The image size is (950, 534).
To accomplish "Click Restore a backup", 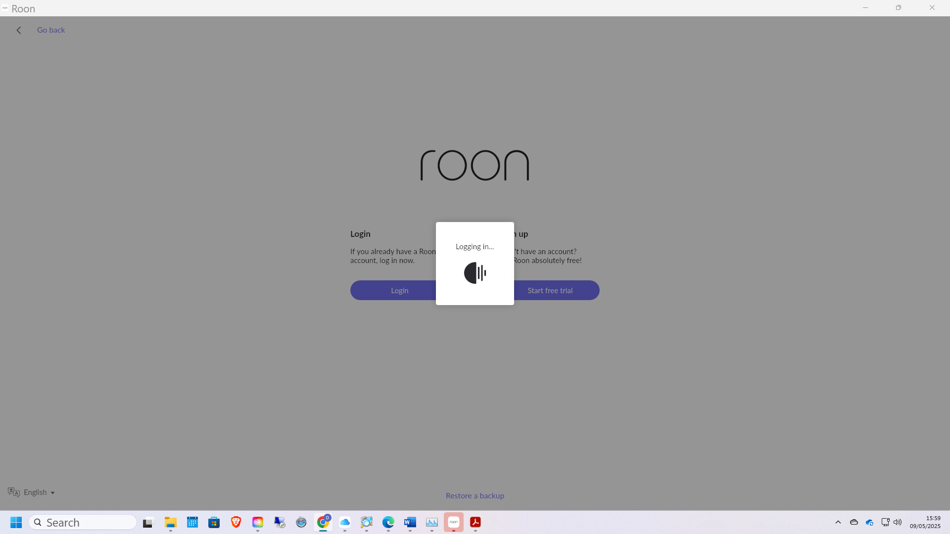I will [475, 495].
